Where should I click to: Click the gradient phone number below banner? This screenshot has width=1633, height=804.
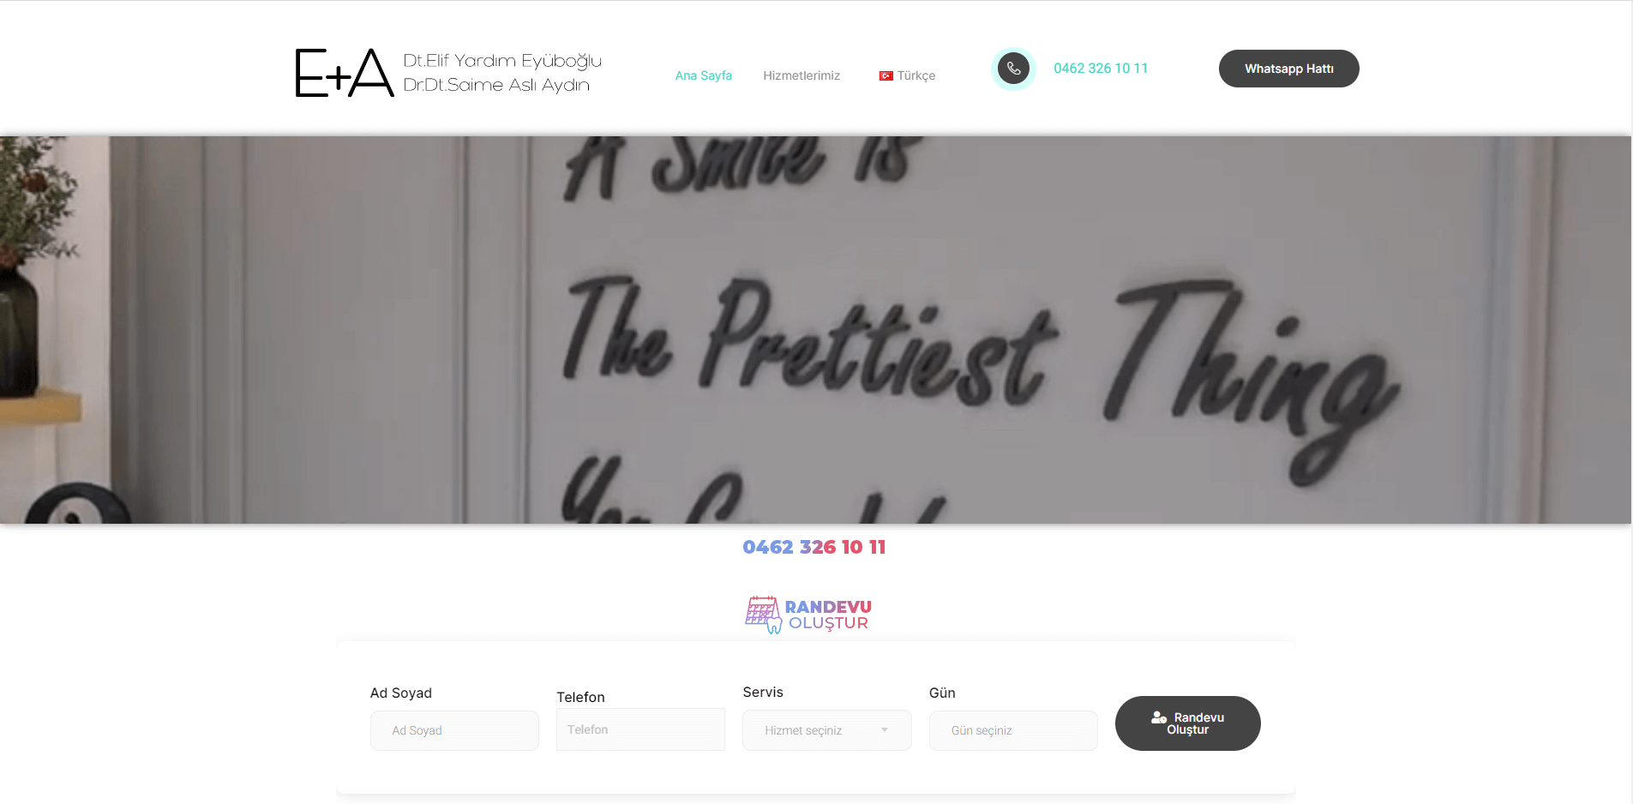[x=814, y=547]
